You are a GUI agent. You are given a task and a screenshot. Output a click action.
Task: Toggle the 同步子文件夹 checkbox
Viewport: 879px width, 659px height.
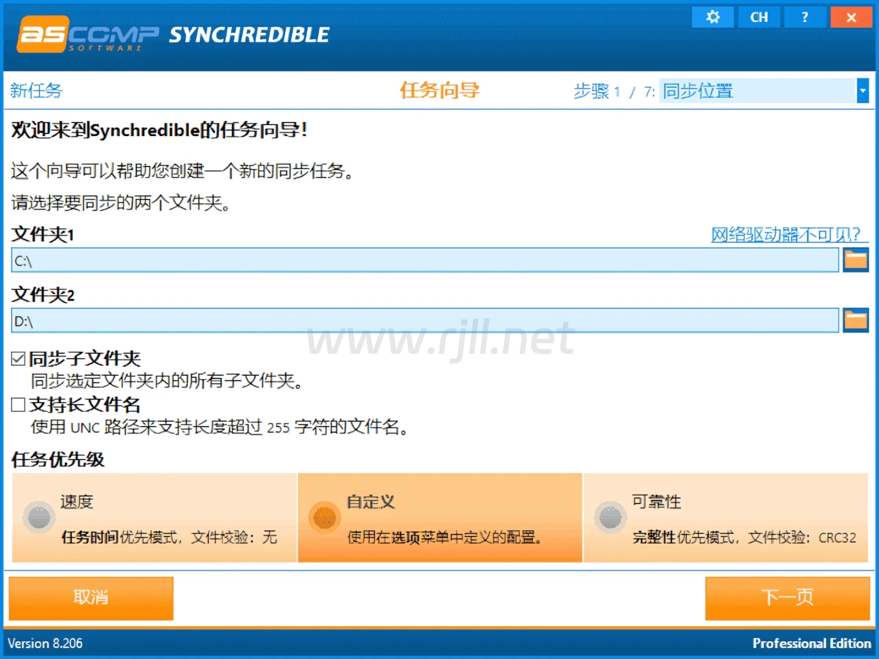19,358
